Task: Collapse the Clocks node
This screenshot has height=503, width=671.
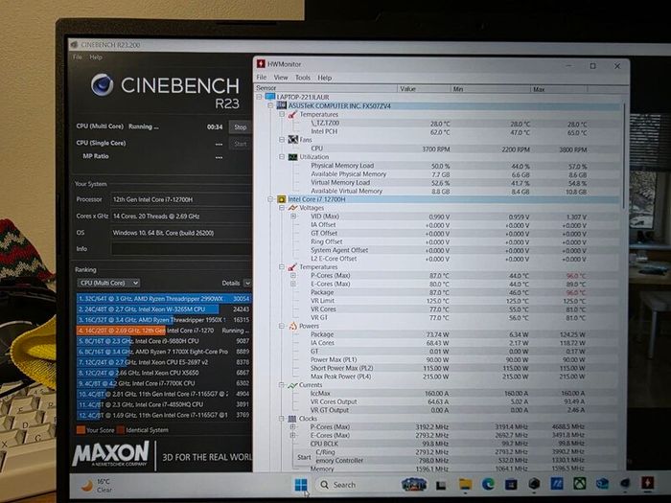Action: pos(282,419)
